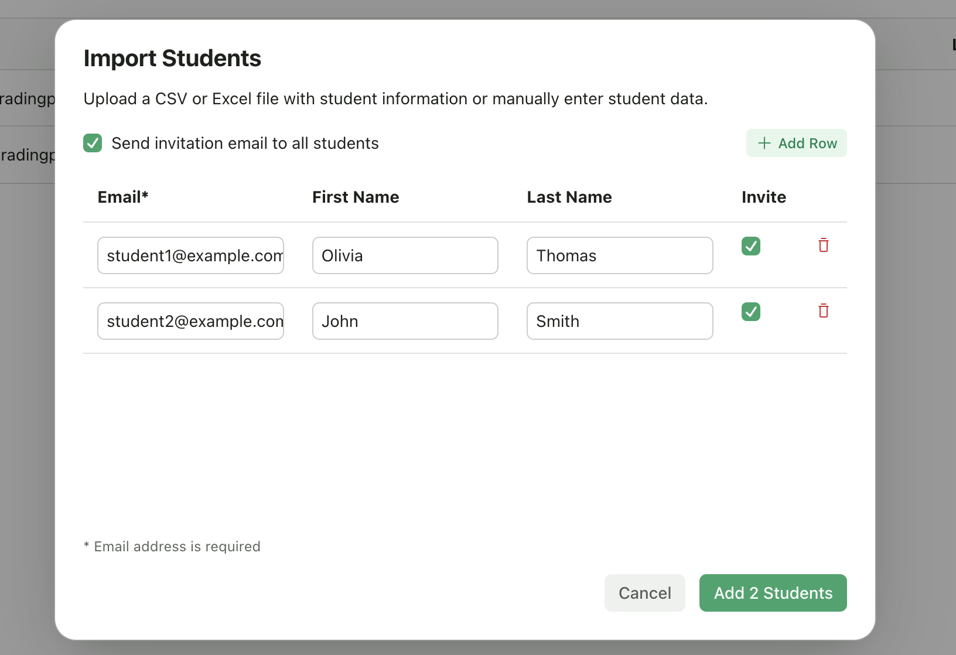Cancel the student import dialog

[644, 593]
